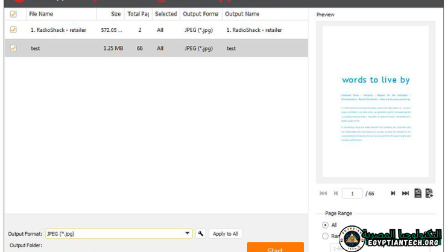Click the Apply to All button
This screenshot has width=448, height=252.
point(226,234)
